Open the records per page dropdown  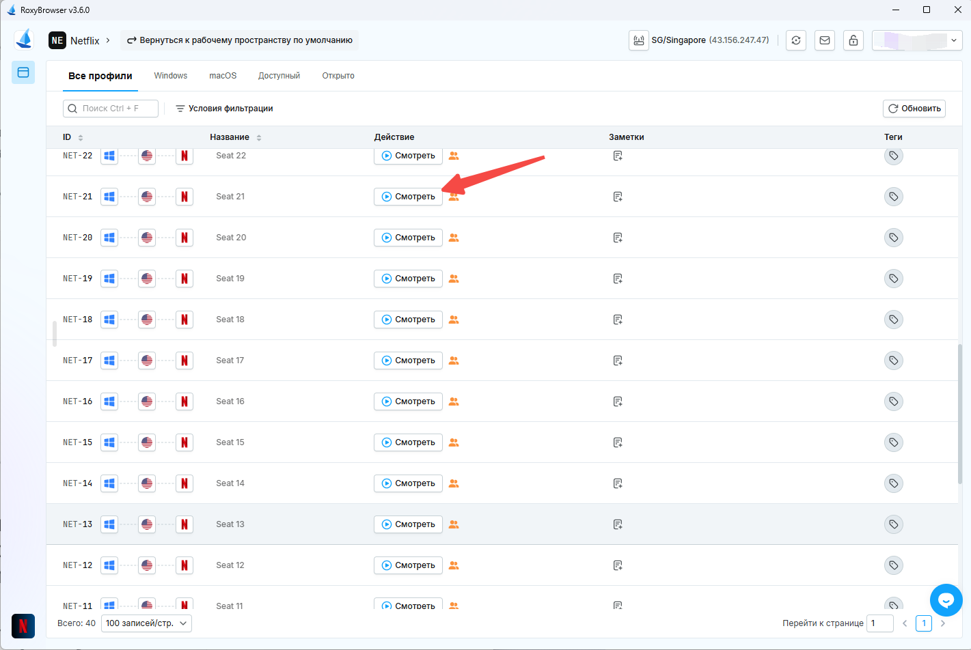coord(146,623)
